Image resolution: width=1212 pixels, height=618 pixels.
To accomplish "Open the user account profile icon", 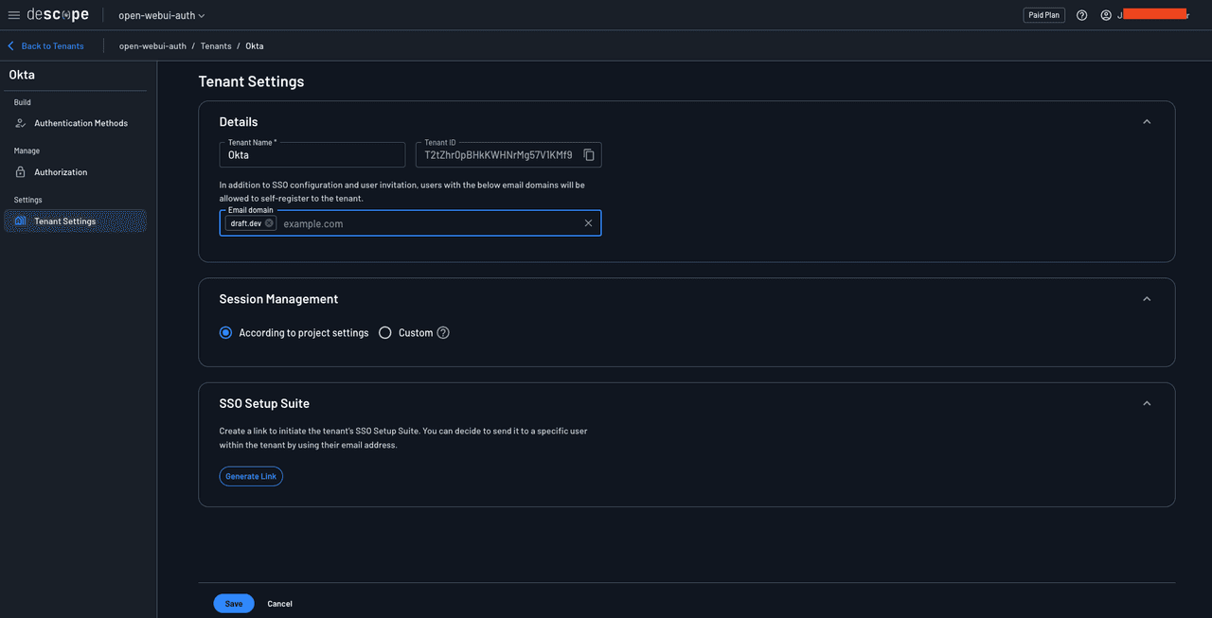I will pos(1106,15).
